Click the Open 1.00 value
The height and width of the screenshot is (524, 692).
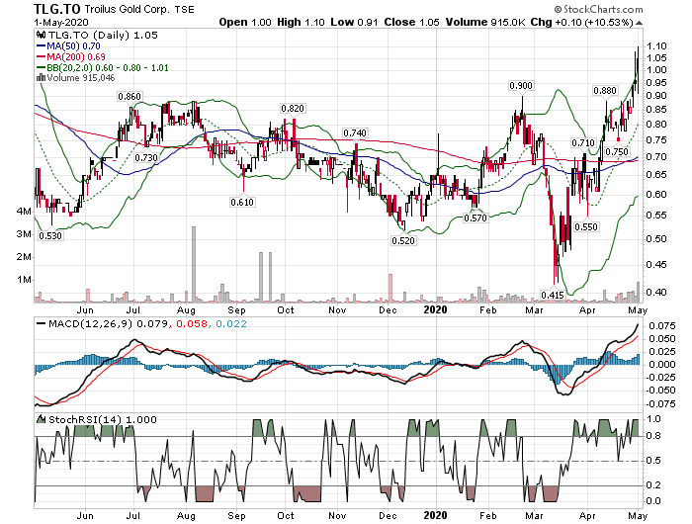click(x=245, y=22)
